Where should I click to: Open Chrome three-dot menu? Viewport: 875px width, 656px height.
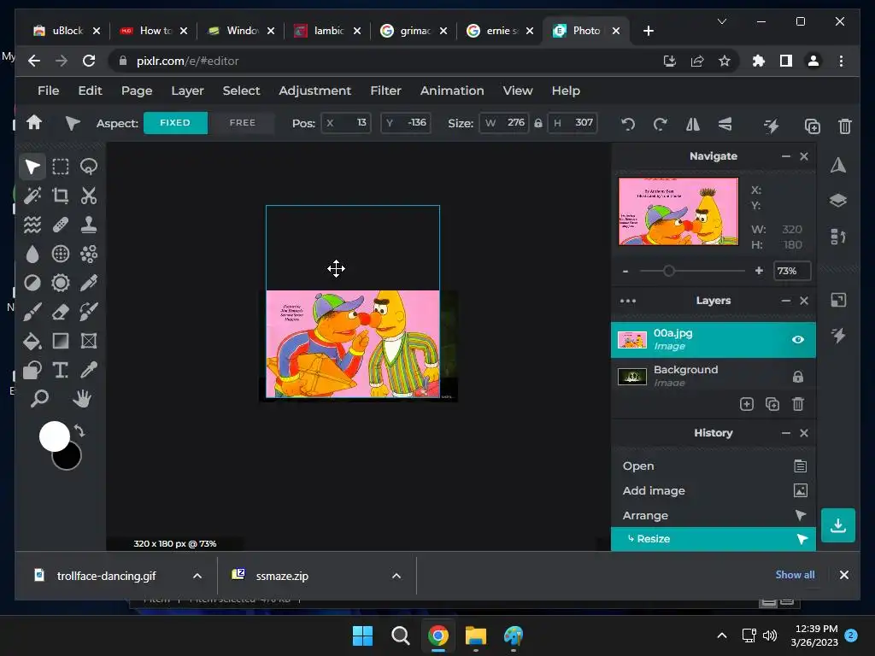click(841, 61)
